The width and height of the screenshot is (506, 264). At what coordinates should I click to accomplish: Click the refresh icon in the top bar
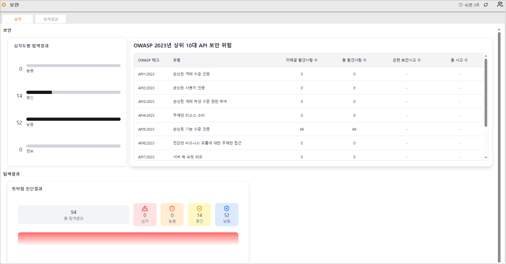(x=486, y=5)
